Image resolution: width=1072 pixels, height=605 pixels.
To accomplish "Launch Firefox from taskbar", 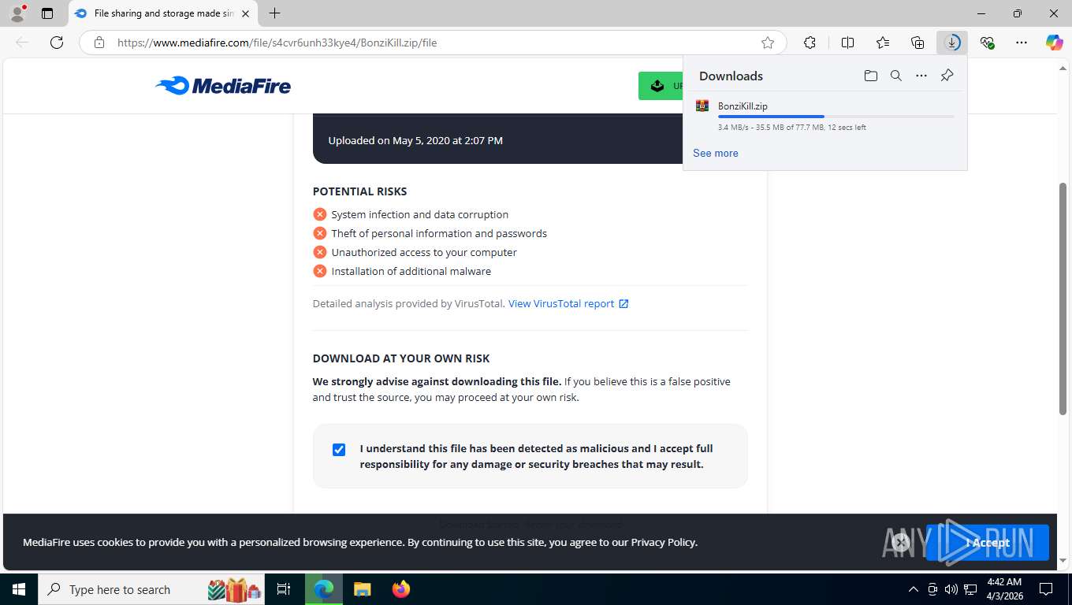I will click(400, 589).
